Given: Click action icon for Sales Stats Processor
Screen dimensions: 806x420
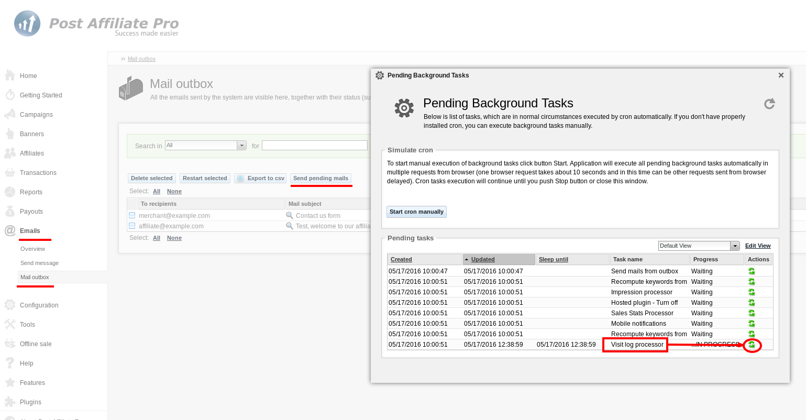Looking at the screenshot, I should pos(752,313).
